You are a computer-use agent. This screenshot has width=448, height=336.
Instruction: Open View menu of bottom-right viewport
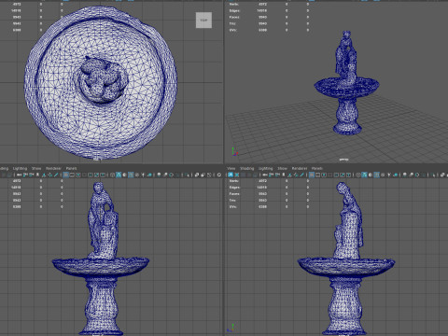click(231, 168)
